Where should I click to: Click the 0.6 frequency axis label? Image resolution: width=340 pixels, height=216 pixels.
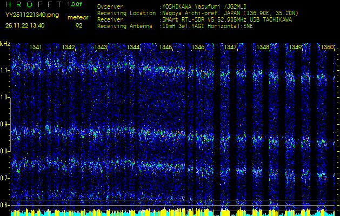[5, 205]
